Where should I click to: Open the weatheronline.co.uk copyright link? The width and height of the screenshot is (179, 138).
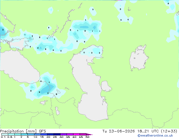(155, 135)
